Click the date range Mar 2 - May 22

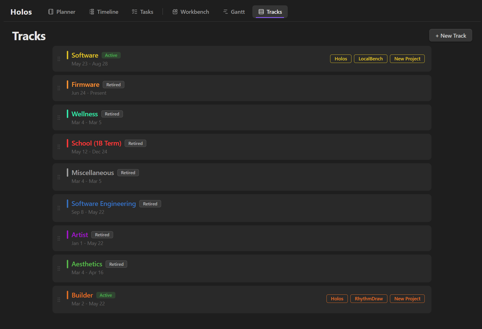pyautogui.click(x=88, y=304)
